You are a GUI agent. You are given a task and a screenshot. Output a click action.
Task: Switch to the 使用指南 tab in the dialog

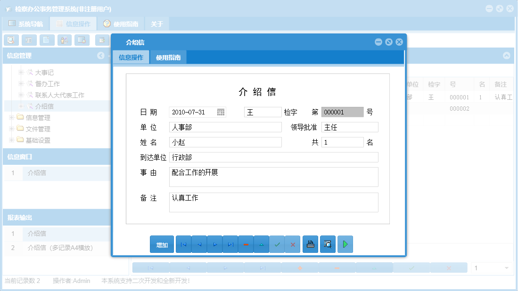(x=168, y=57)
